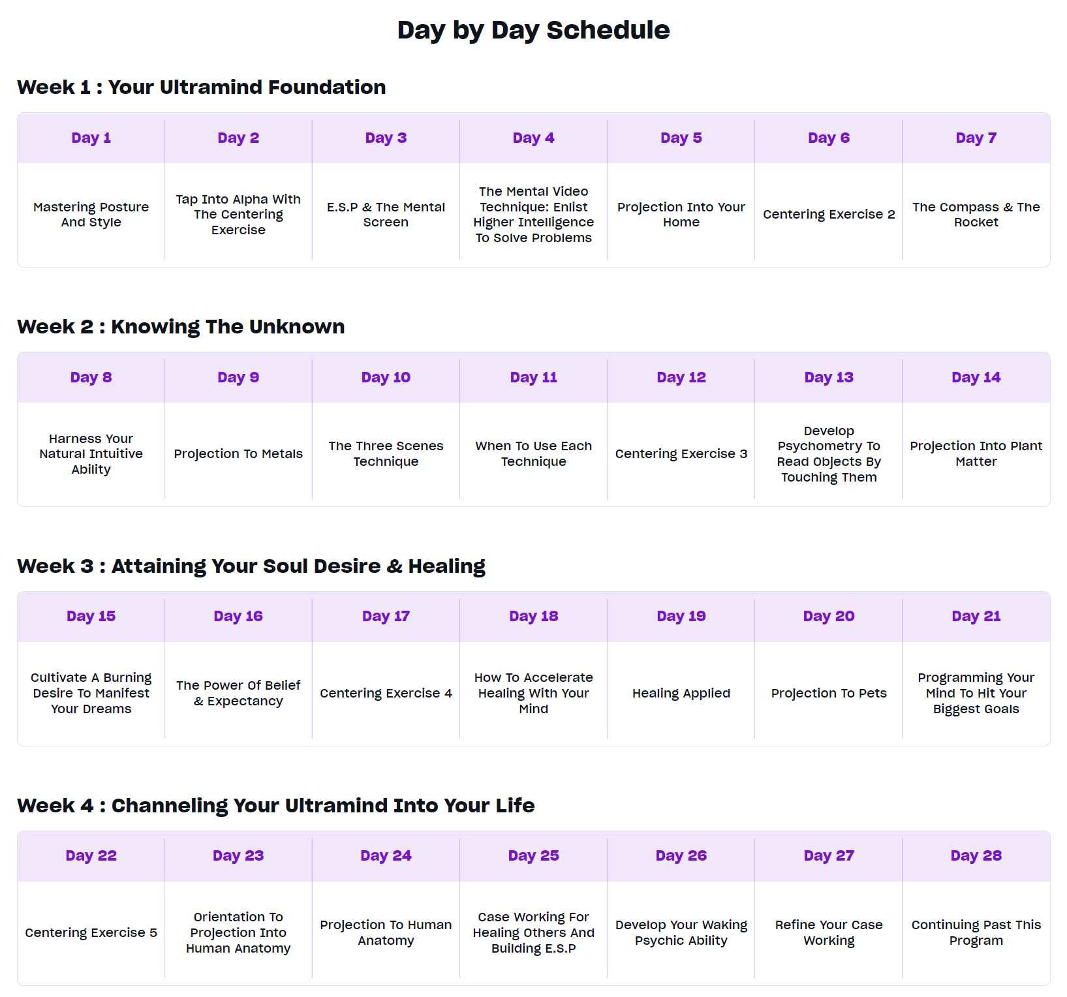
Task: Select The Power Of Belief & Expectancy
Action: 238,693
